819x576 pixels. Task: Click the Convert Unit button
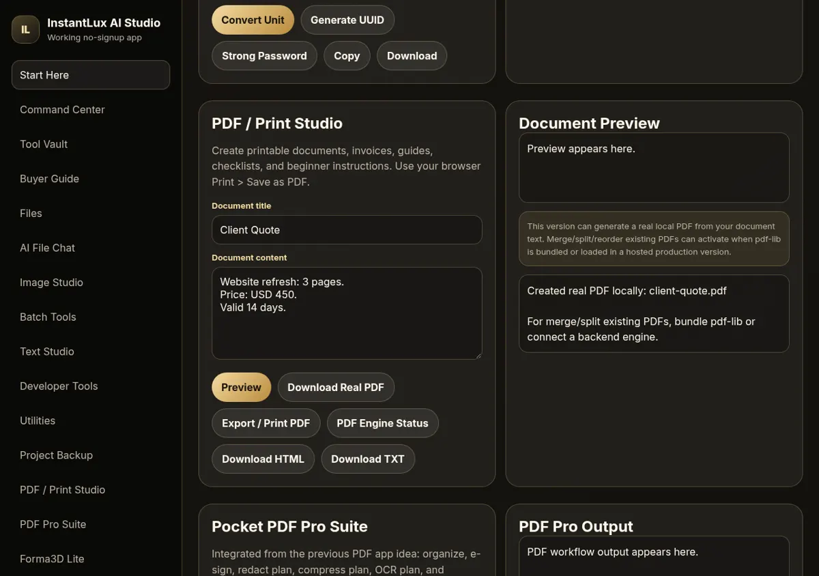pos(253,20)
